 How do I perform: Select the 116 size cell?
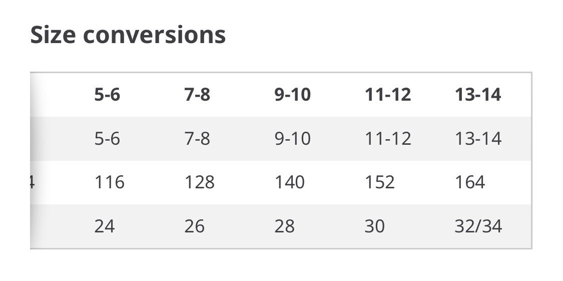pos(109,182)
